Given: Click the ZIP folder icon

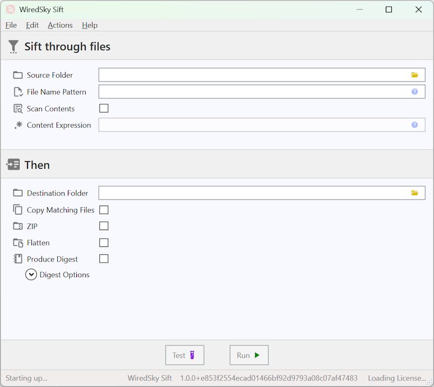Looking at the screenshot, I should [x=18, y=226].
